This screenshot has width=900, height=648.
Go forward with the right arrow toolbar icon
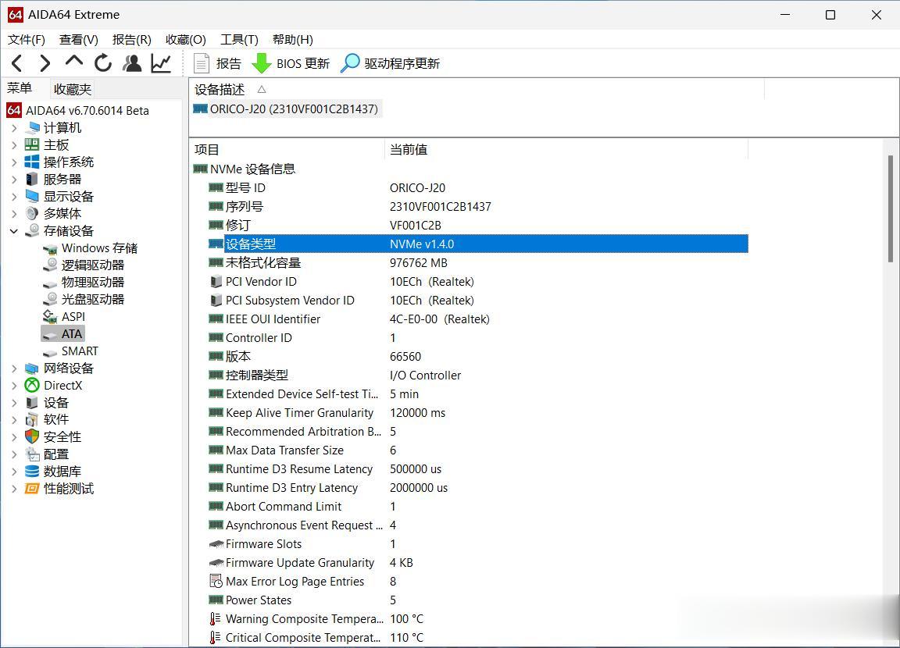coord(45,63)
